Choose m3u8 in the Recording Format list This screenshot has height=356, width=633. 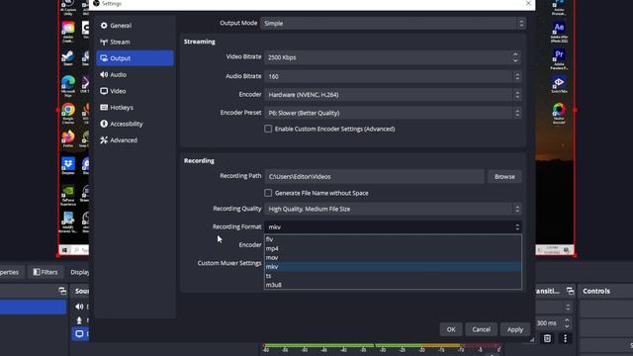click(393, 285)
